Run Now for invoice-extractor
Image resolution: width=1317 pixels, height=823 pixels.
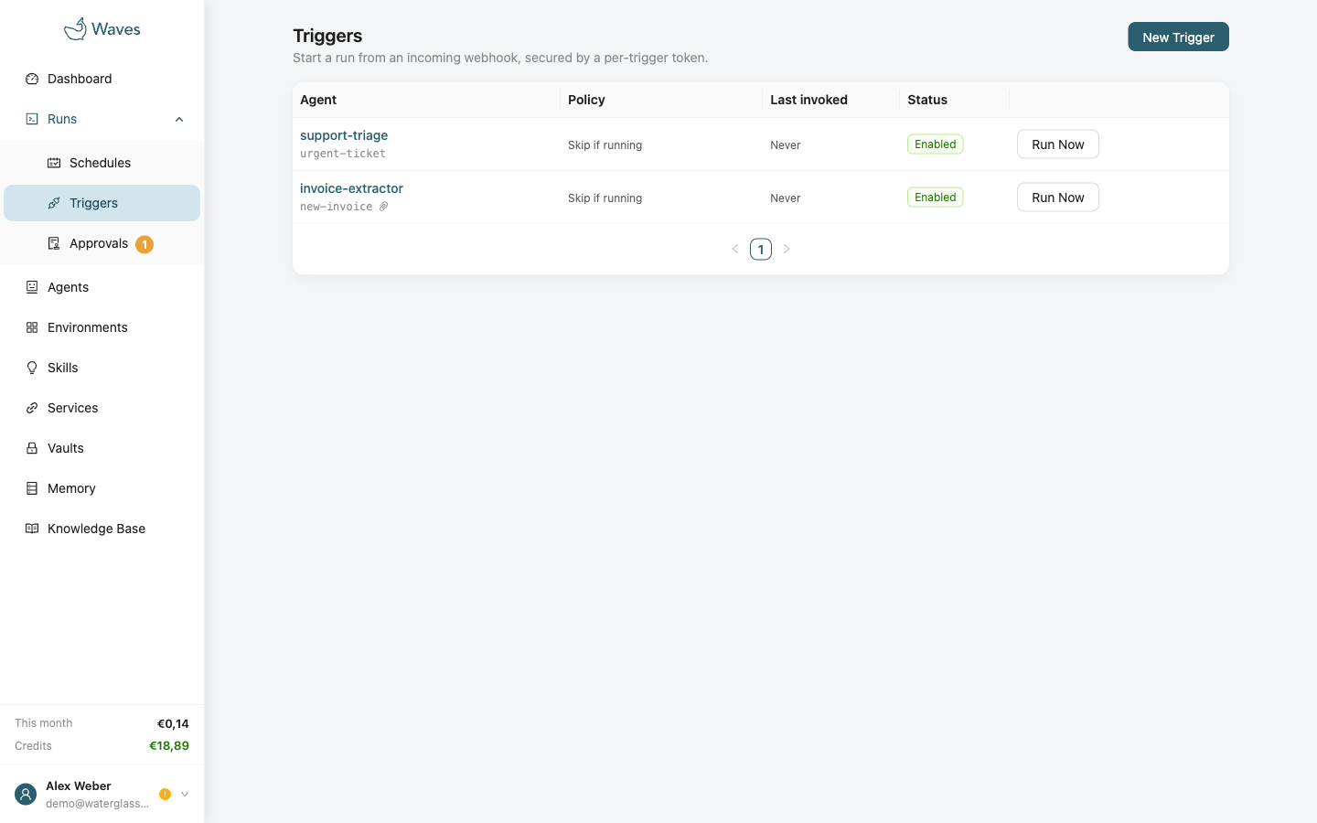click(1058, 198)
